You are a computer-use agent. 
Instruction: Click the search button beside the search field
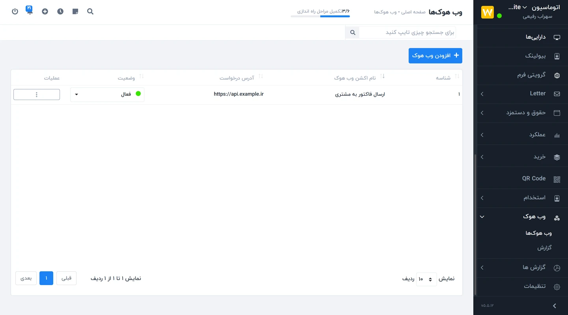click(x=353, y=33)
